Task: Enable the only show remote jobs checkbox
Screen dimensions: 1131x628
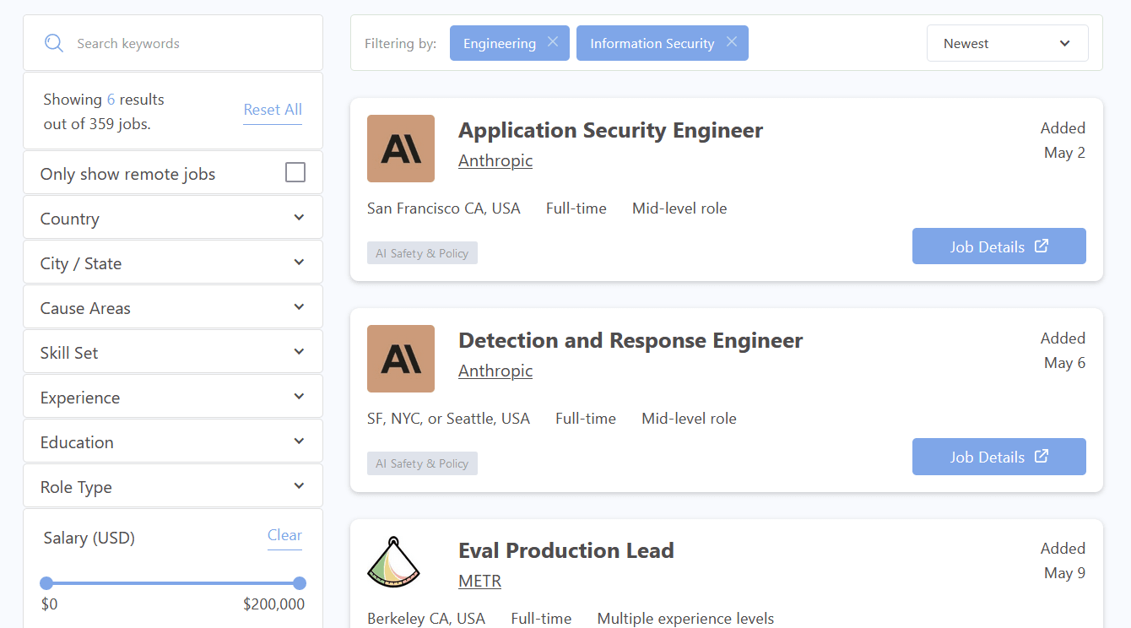Action: (x=295, y=173)
